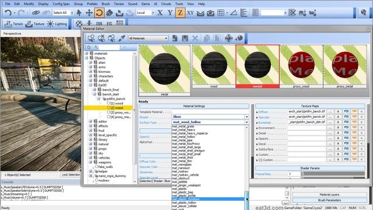Click Assign material to selection icon
The width and height of the screenshot is (373, 210).
click(92, 38)
